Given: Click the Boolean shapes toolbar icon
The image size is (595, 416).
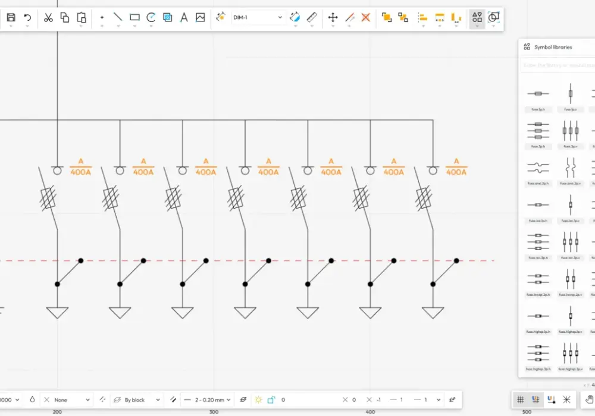Looking at the screenshot, I should coord(493,17).
